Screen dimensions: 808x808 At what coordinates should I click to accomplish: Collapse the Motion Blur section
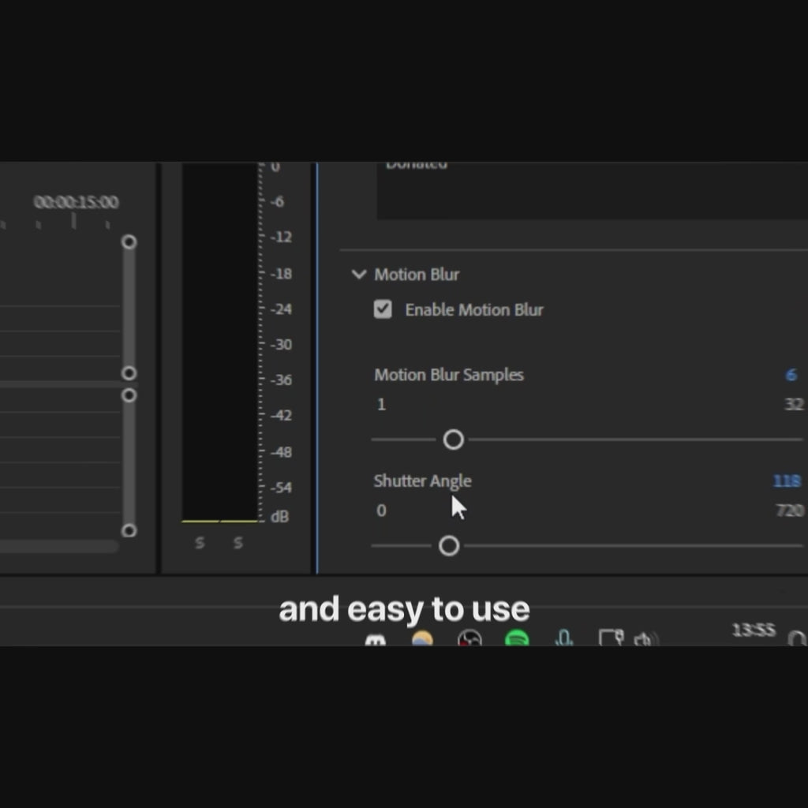point(359,275)
